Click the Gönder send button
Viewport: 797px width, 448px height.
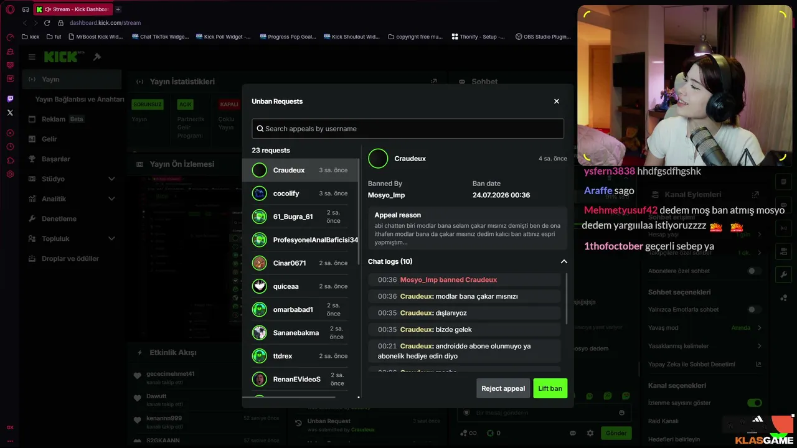(x=616, y=433)
